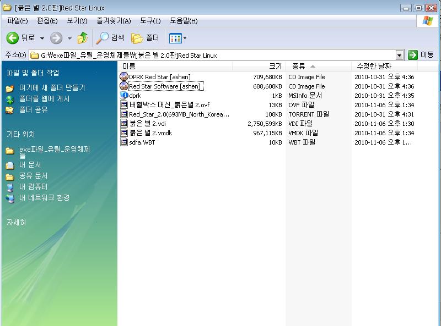Click the address bar path field
This screenshot has width=441, height=326.
pos(215,55)
